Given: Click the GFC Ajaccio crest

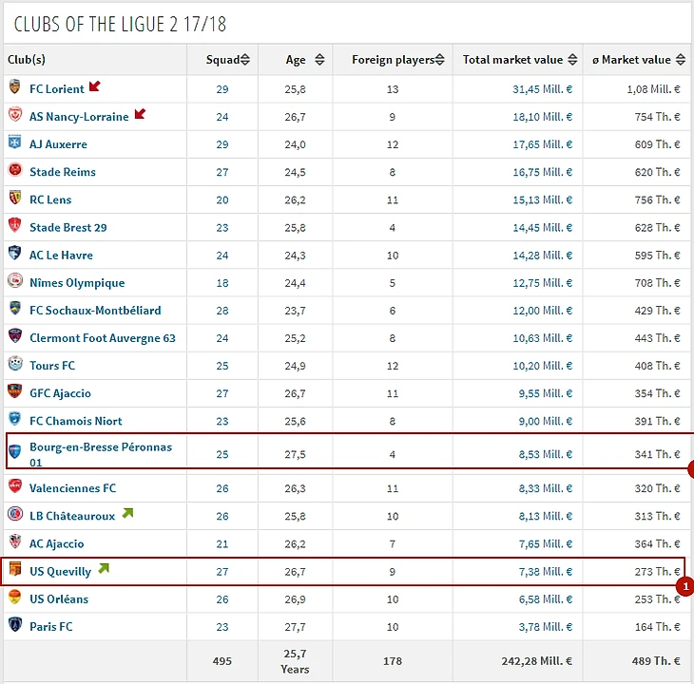Looking at the screenshot, I should 14,391.
